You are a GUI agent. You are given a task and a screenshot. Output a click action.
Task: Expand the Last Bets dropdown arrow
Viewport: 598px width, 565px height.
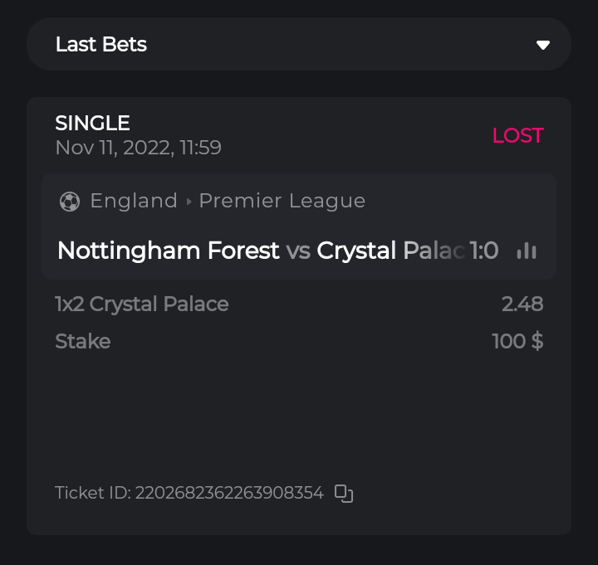[x=543, y=45]
